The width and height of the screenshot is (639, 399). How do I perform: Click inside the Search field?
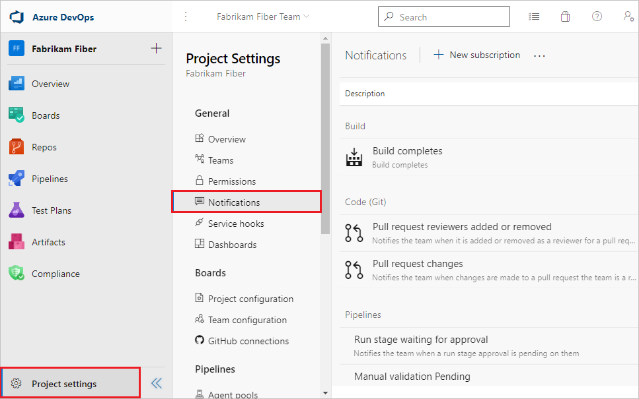point(443,16)
